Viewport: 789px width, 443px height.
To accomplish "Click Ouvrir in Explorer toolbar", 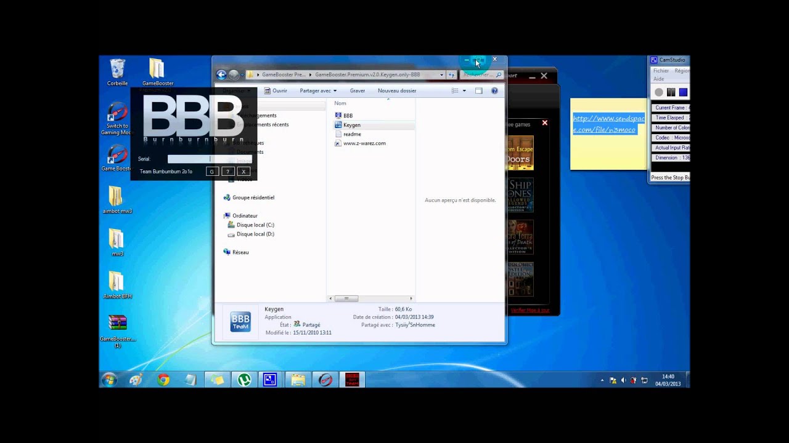I will 276,90.
